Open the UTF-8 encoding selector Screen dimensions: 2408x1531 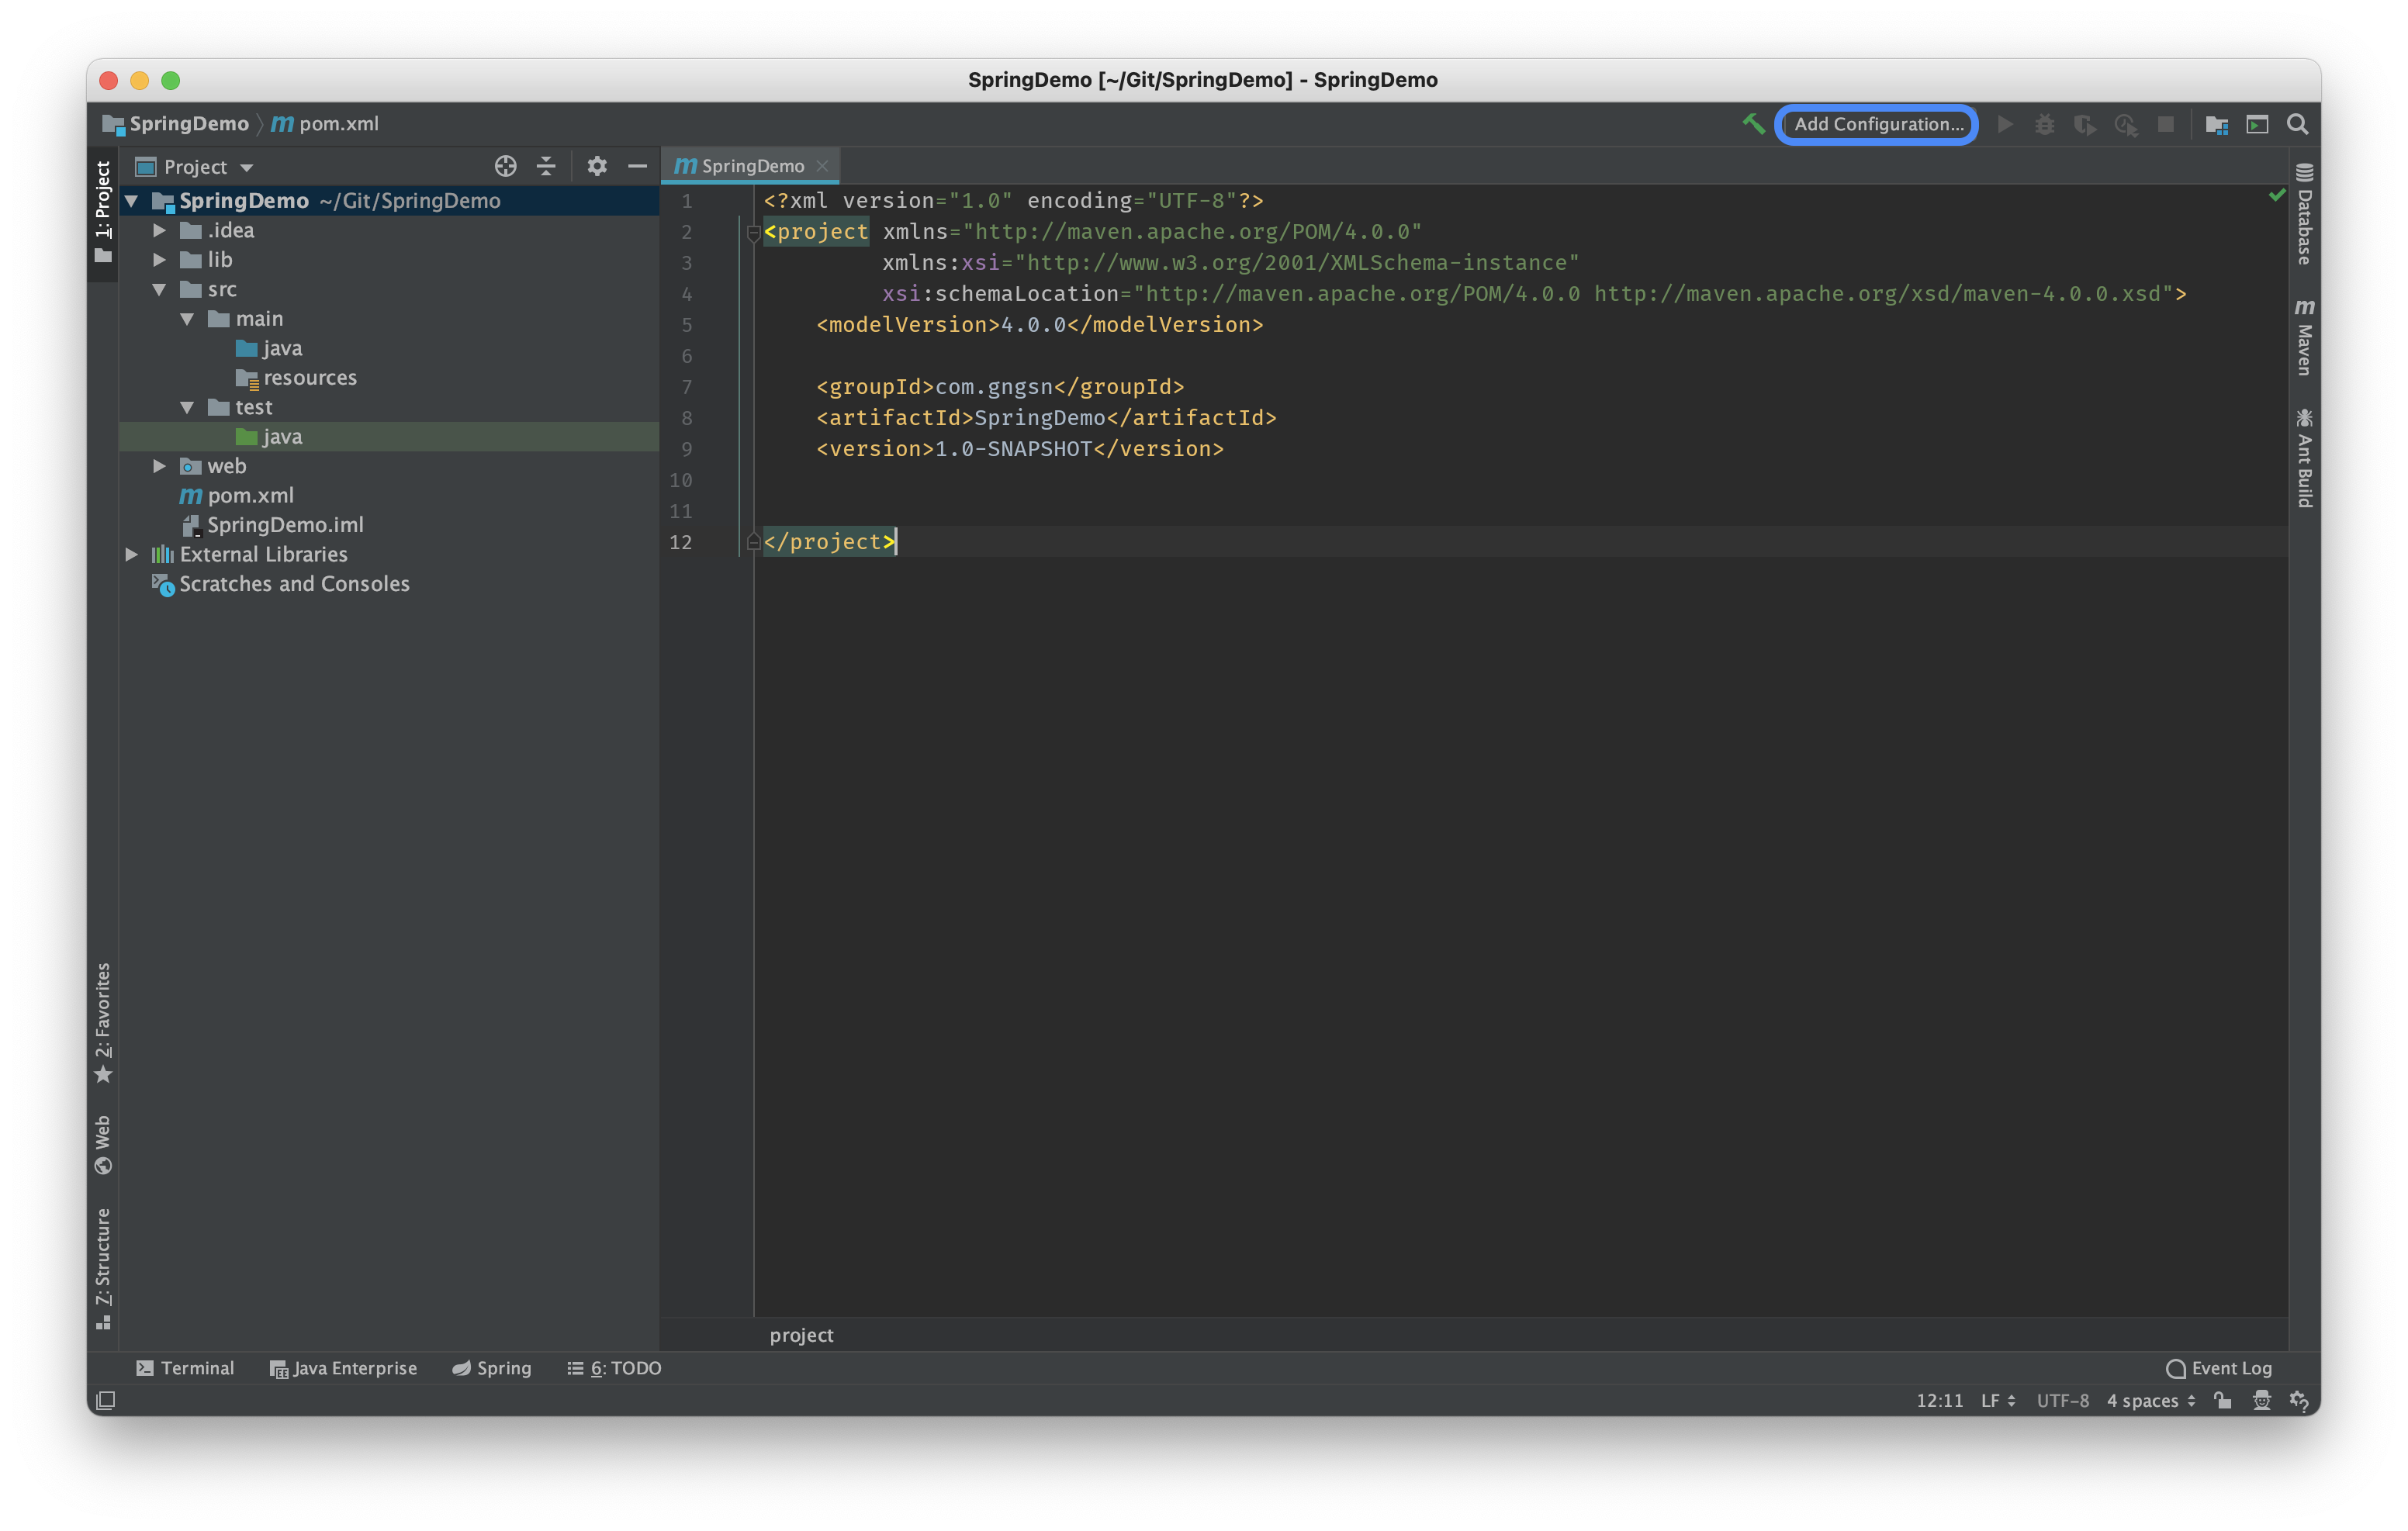(x=2062, y=1400)
